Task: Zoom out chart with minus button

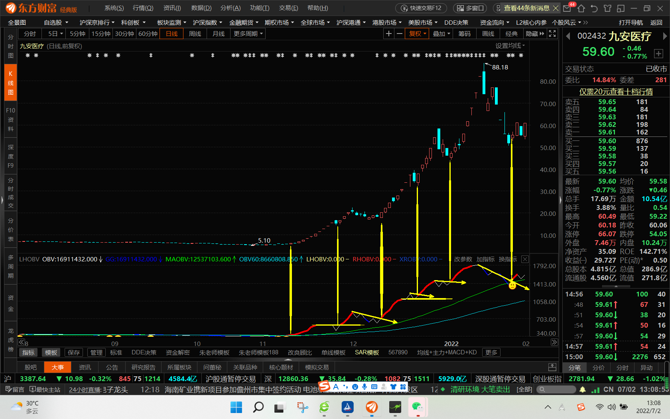Action: [399, 34]
